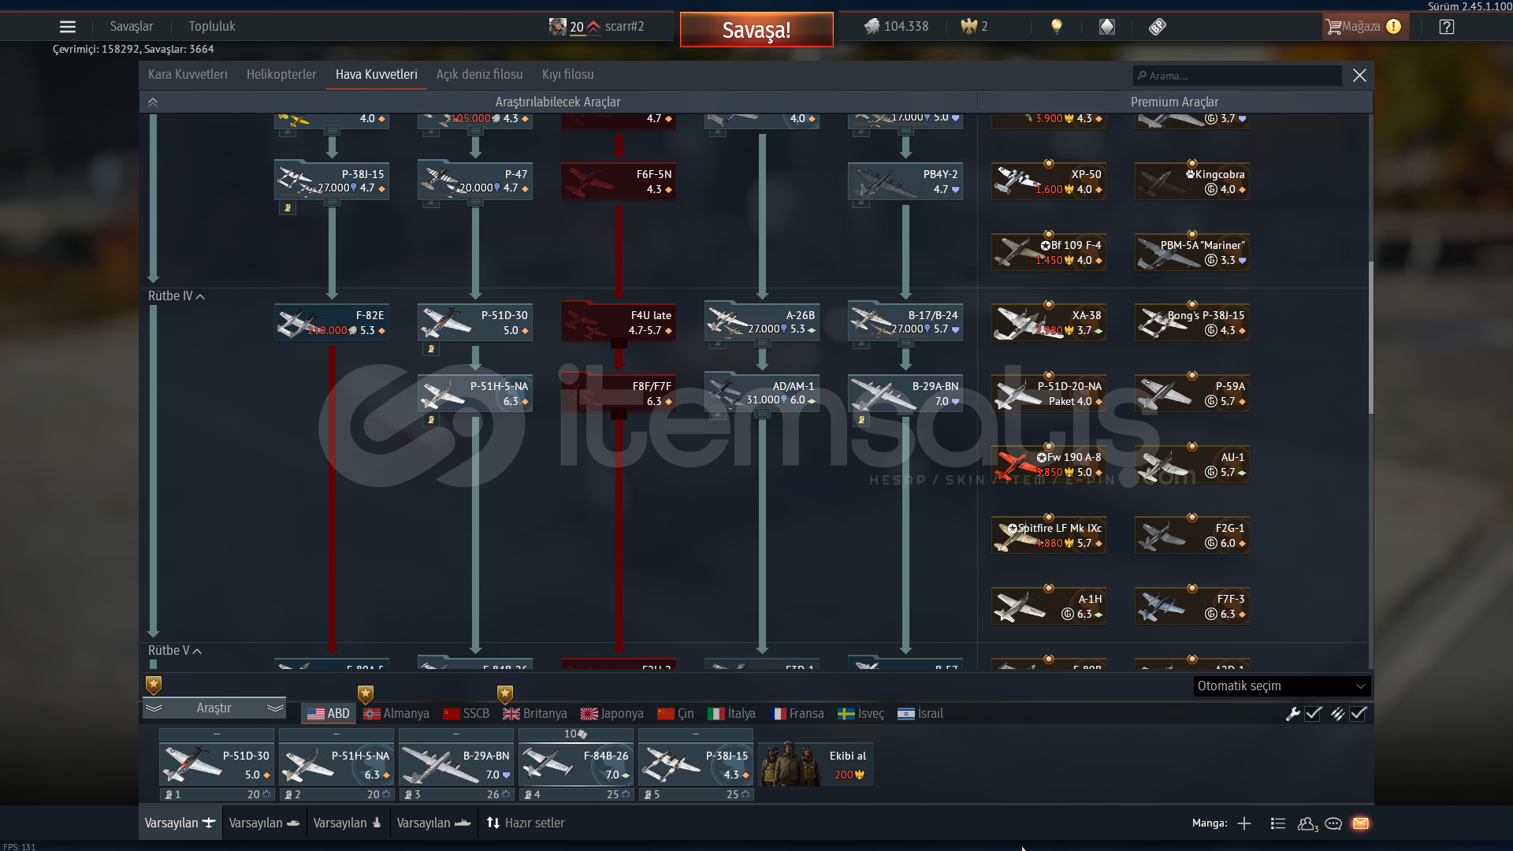This screenshot has width=1513, height=851.
Task: Collapse Rütbe V section
Action: click(x=175, y=651)
